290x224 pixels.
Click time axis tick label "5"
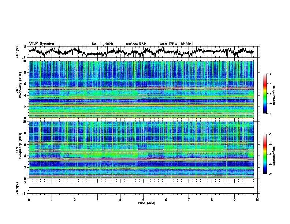click(x=143, y=200)
